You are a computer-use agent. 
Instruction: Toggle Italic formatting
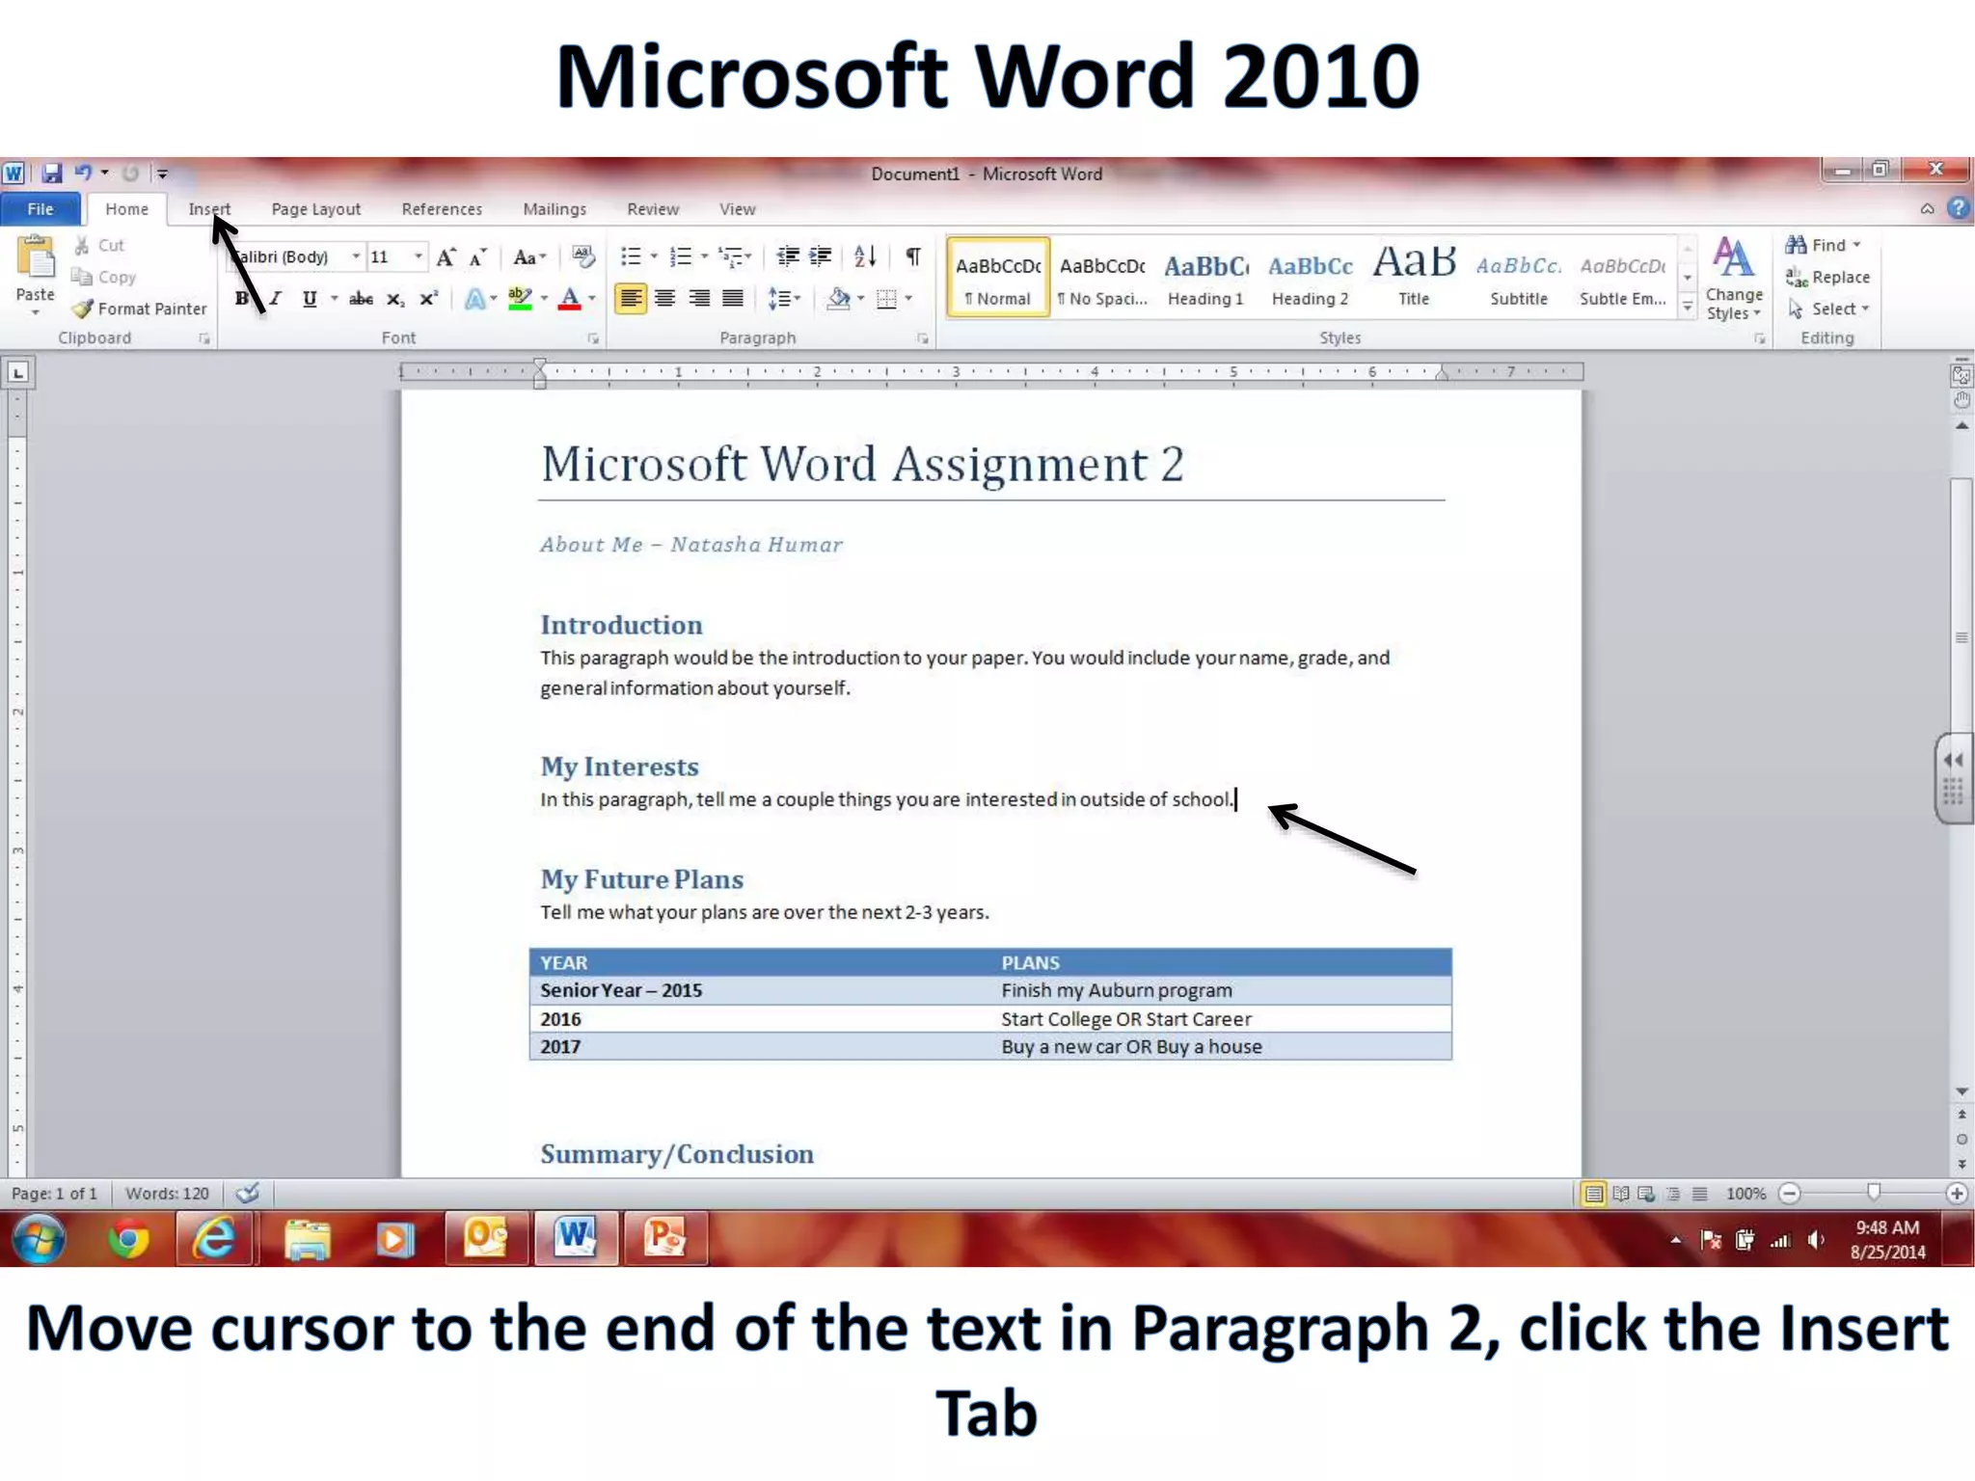point(276,299)
